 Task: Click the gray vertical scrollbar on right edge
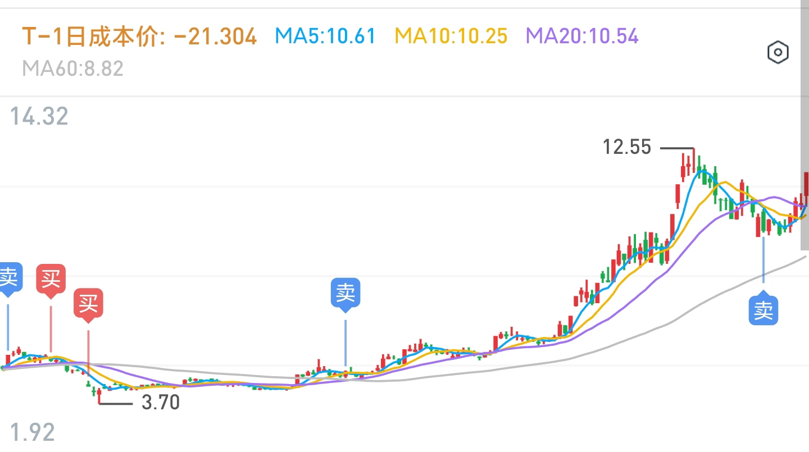point(805,126)
